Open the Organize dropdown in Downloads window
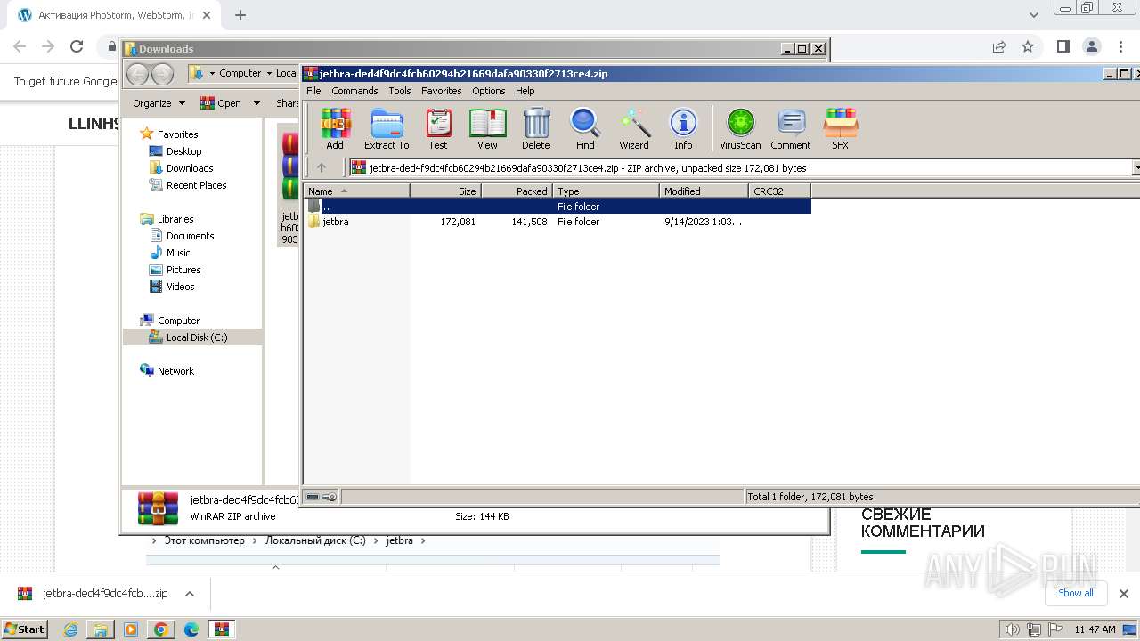This screenshot has width=1140, height=641. 159,103
